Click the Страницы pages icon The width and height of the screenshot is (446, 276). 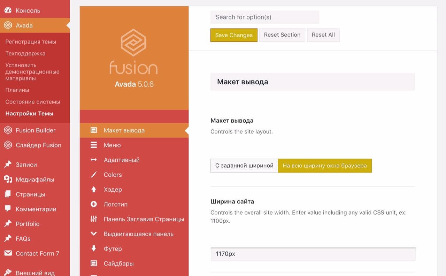click(x=8, y=194)
